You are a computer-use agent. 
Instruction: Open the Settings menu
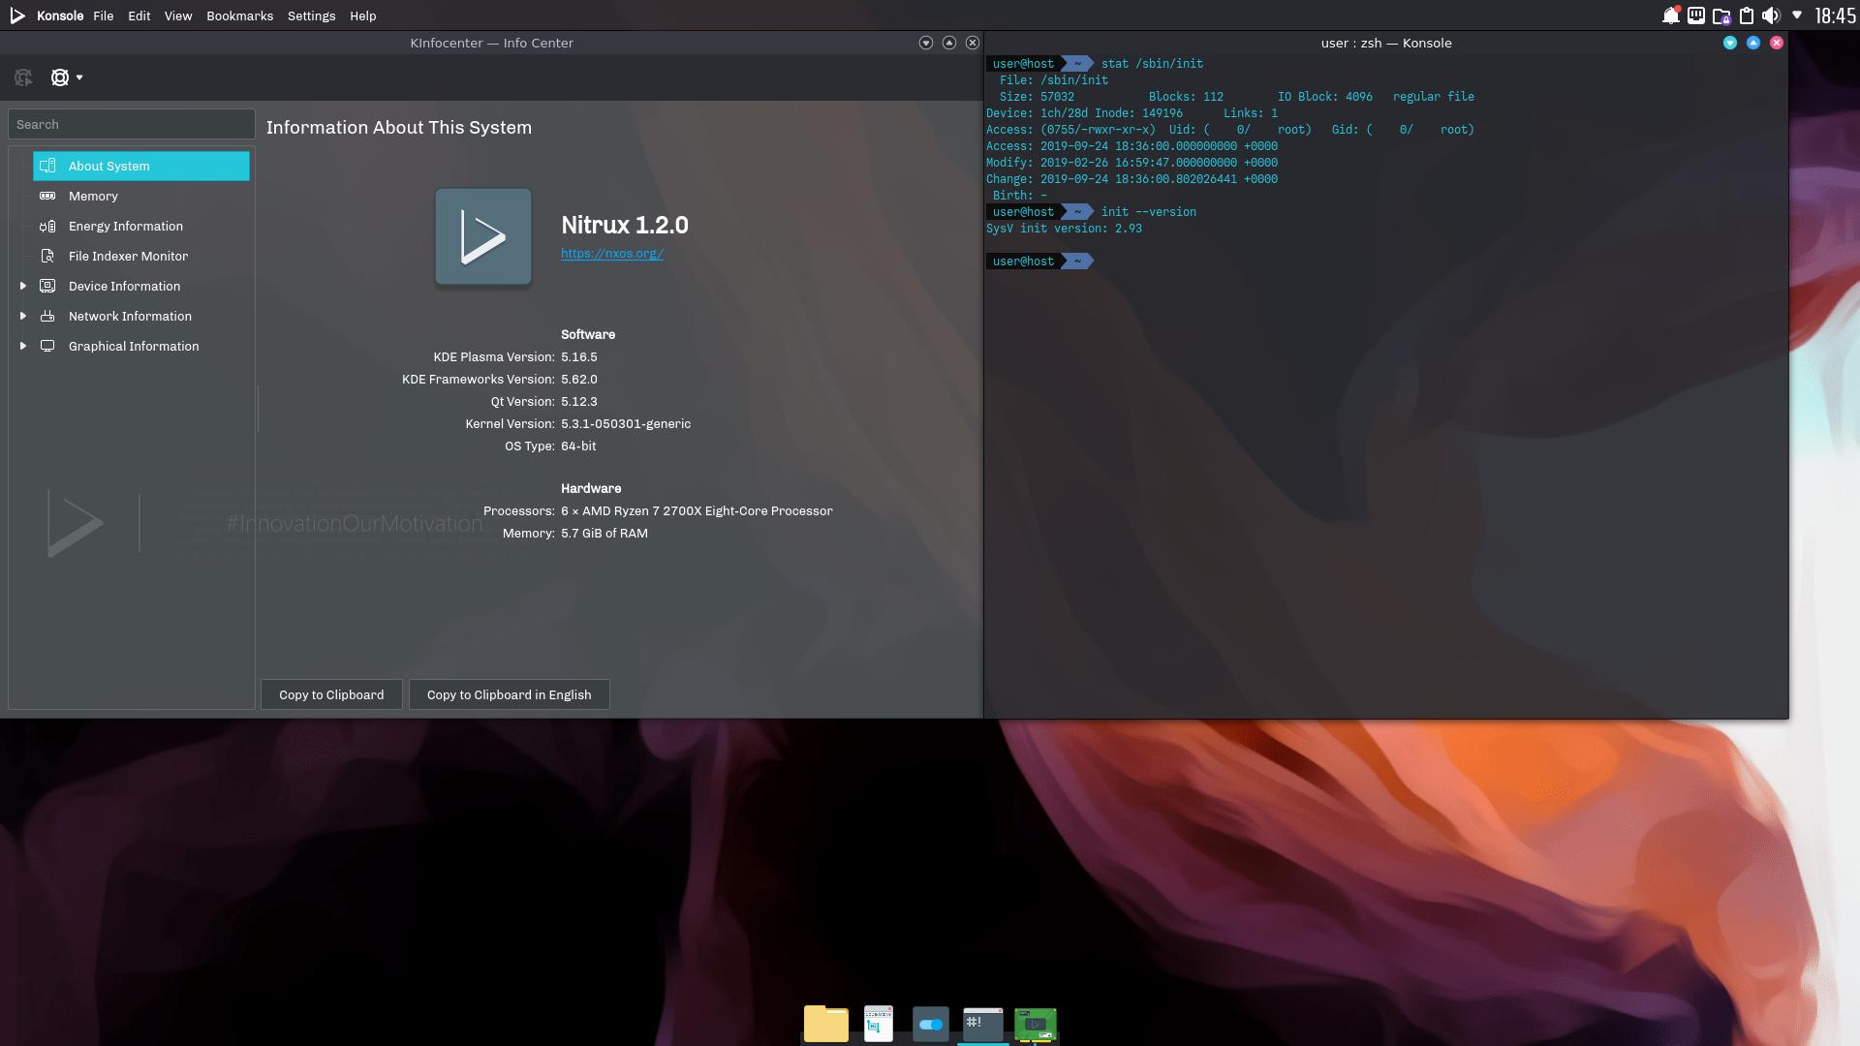coord(311,15)
